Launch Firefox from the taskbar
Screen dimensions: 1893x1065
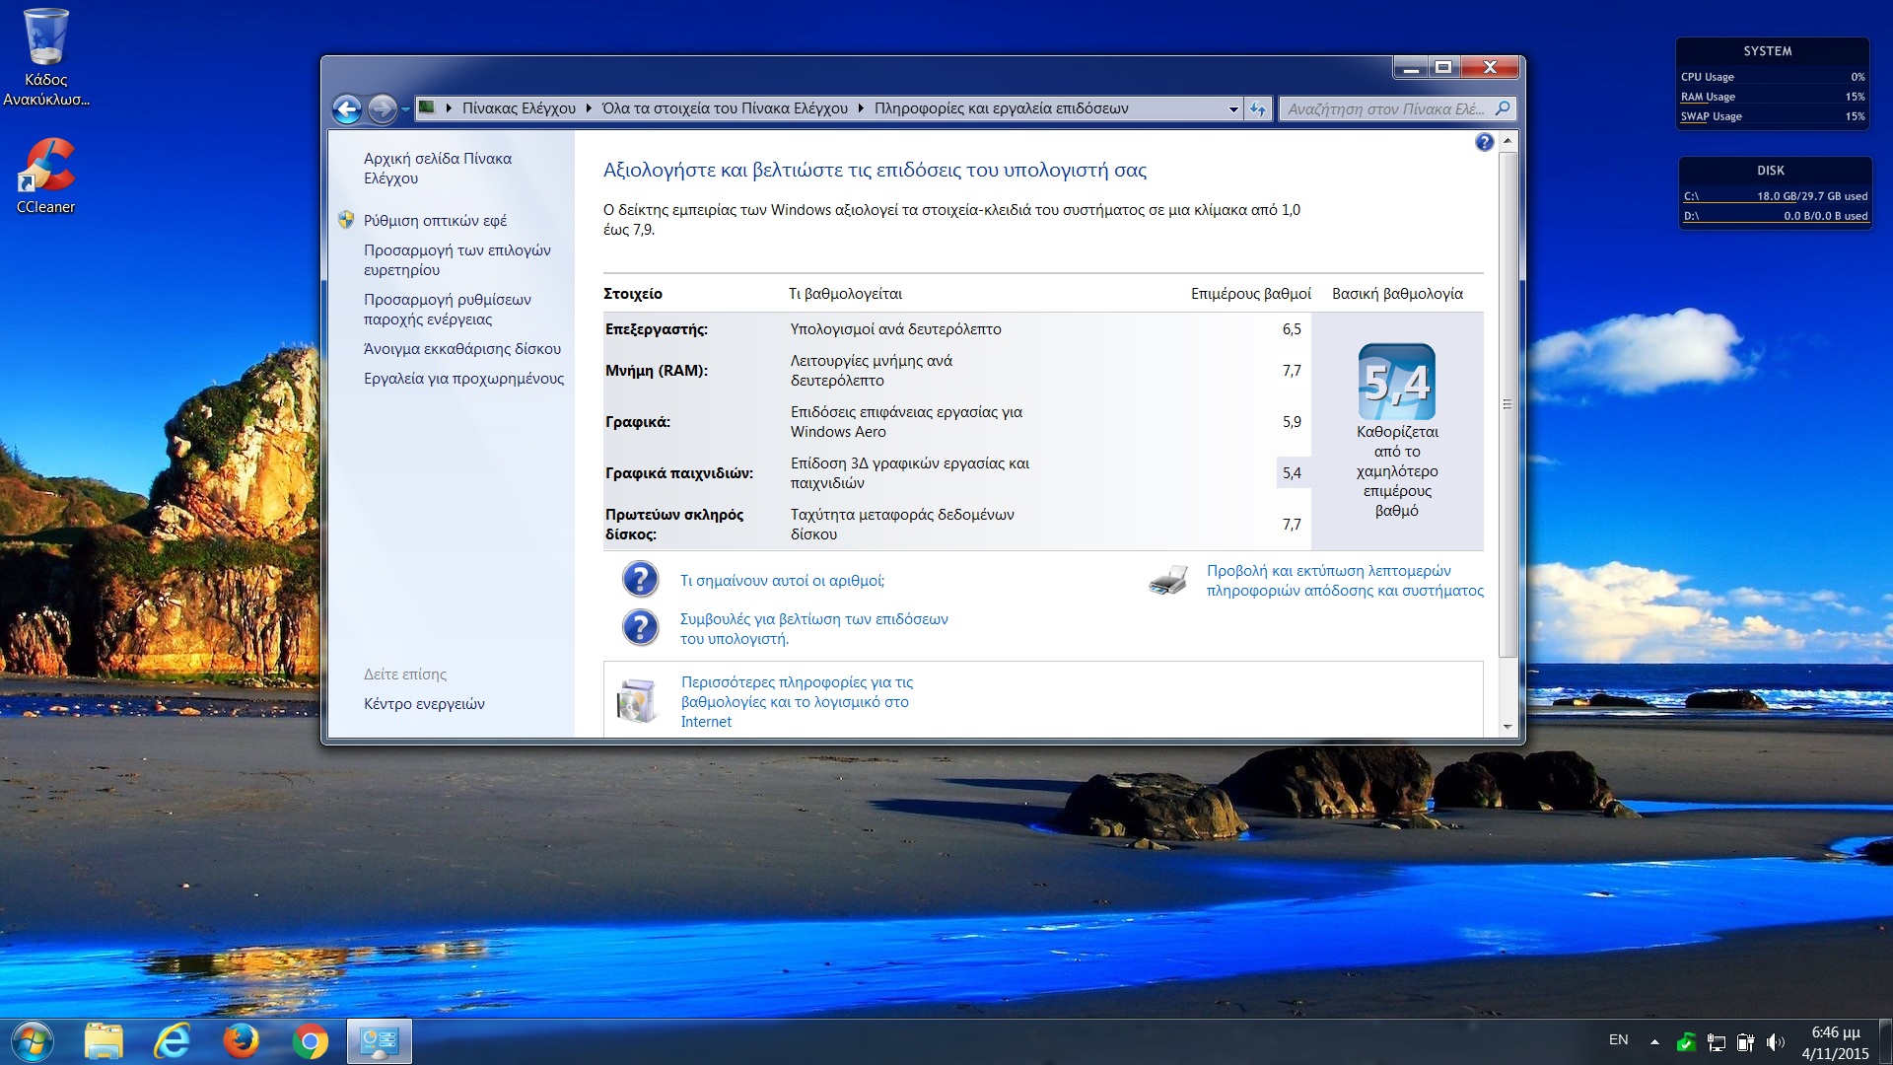click(241, 1041)
